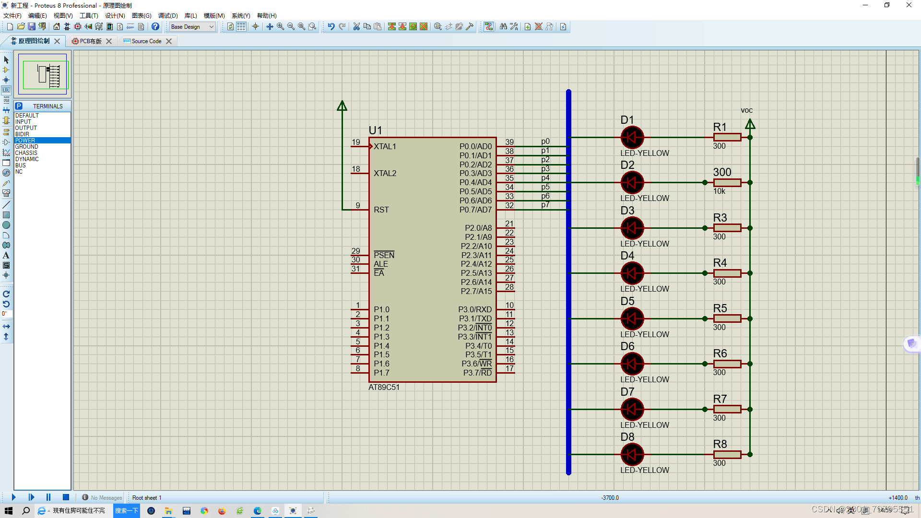Toggle the Wire Autorouter button

coord(488,26)
